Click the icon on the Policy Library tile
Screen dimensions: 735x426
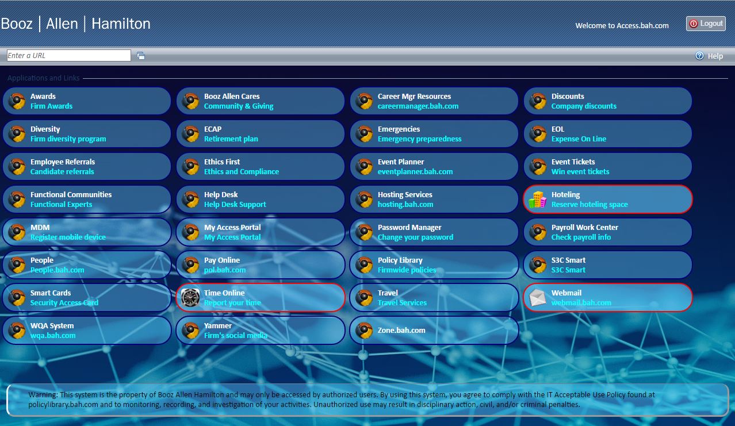[x=363, y=265]
